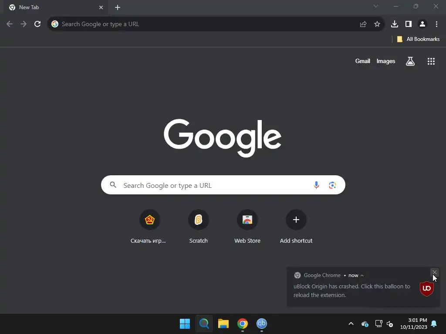Show hidden system tray icons
Image resolution: width=446 pixels, height=334 pixels.
coord(351,324)
